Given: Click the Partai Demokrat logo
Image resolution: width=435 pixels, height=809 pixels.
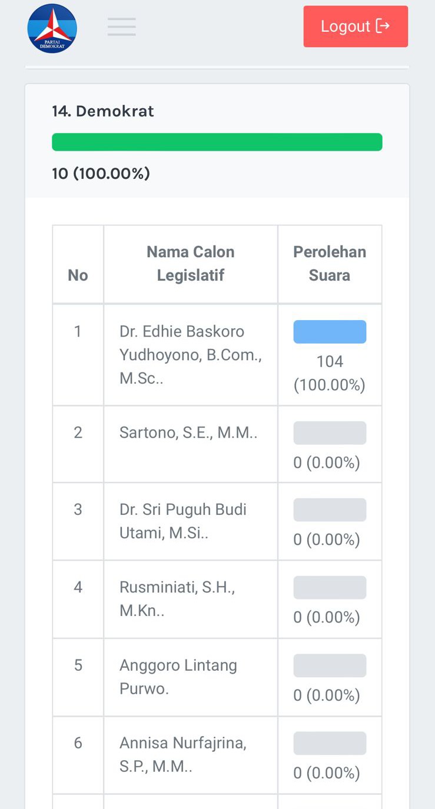Looking at the screenshot, I should tap(52, 28).
